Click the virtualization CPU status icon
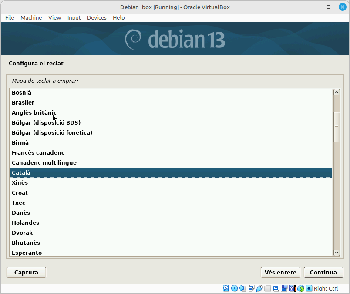The image size is (350, 294). (292, 288)
